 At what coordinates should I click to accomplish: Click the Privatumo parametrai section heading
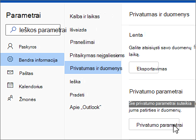(x=156, y=92)
